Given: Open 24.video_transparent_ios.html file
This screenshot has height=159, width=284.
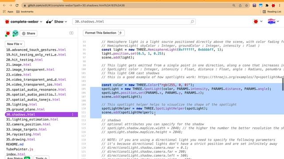Looking at the screenshot, I should pos(34,84).
